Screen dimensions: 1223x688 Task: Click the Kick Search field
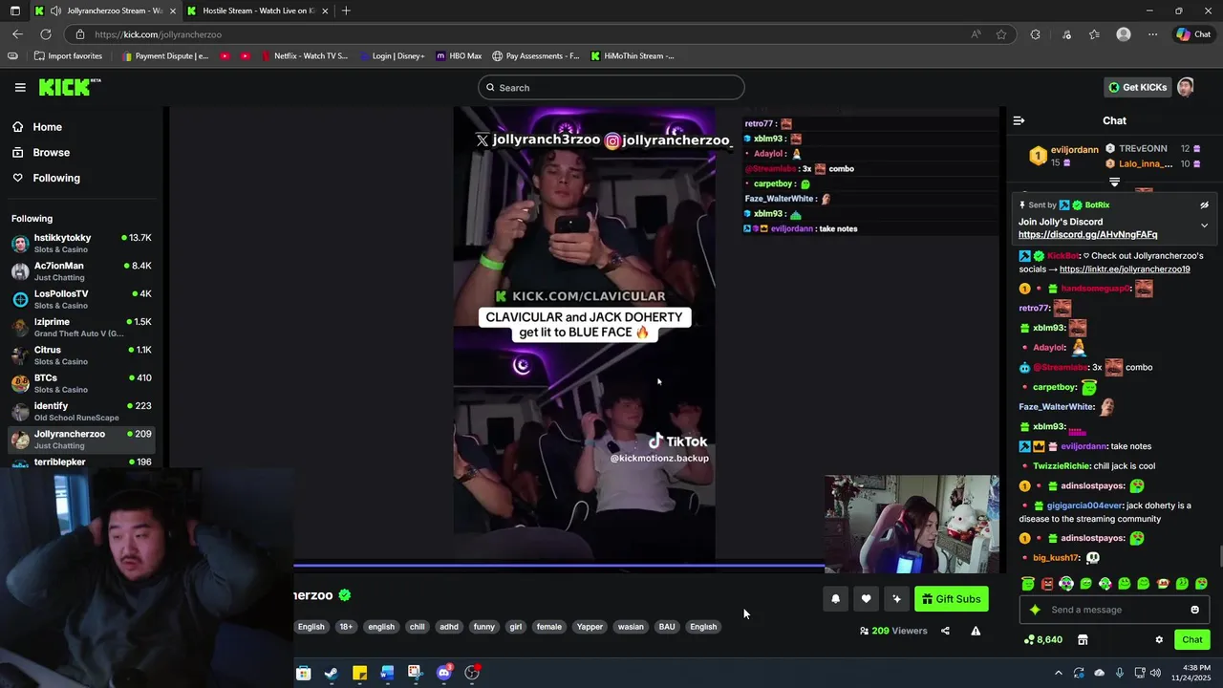coord(611,87)
